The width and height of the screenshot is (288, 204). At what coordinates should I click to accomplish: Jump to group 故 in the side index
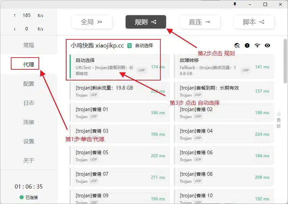(279, 126)
